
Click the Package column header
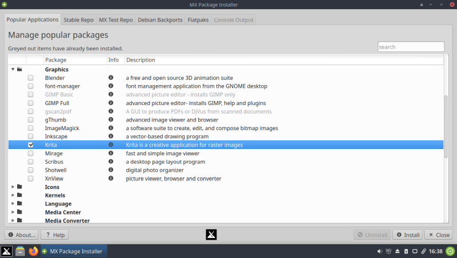(x=75, y=60)
